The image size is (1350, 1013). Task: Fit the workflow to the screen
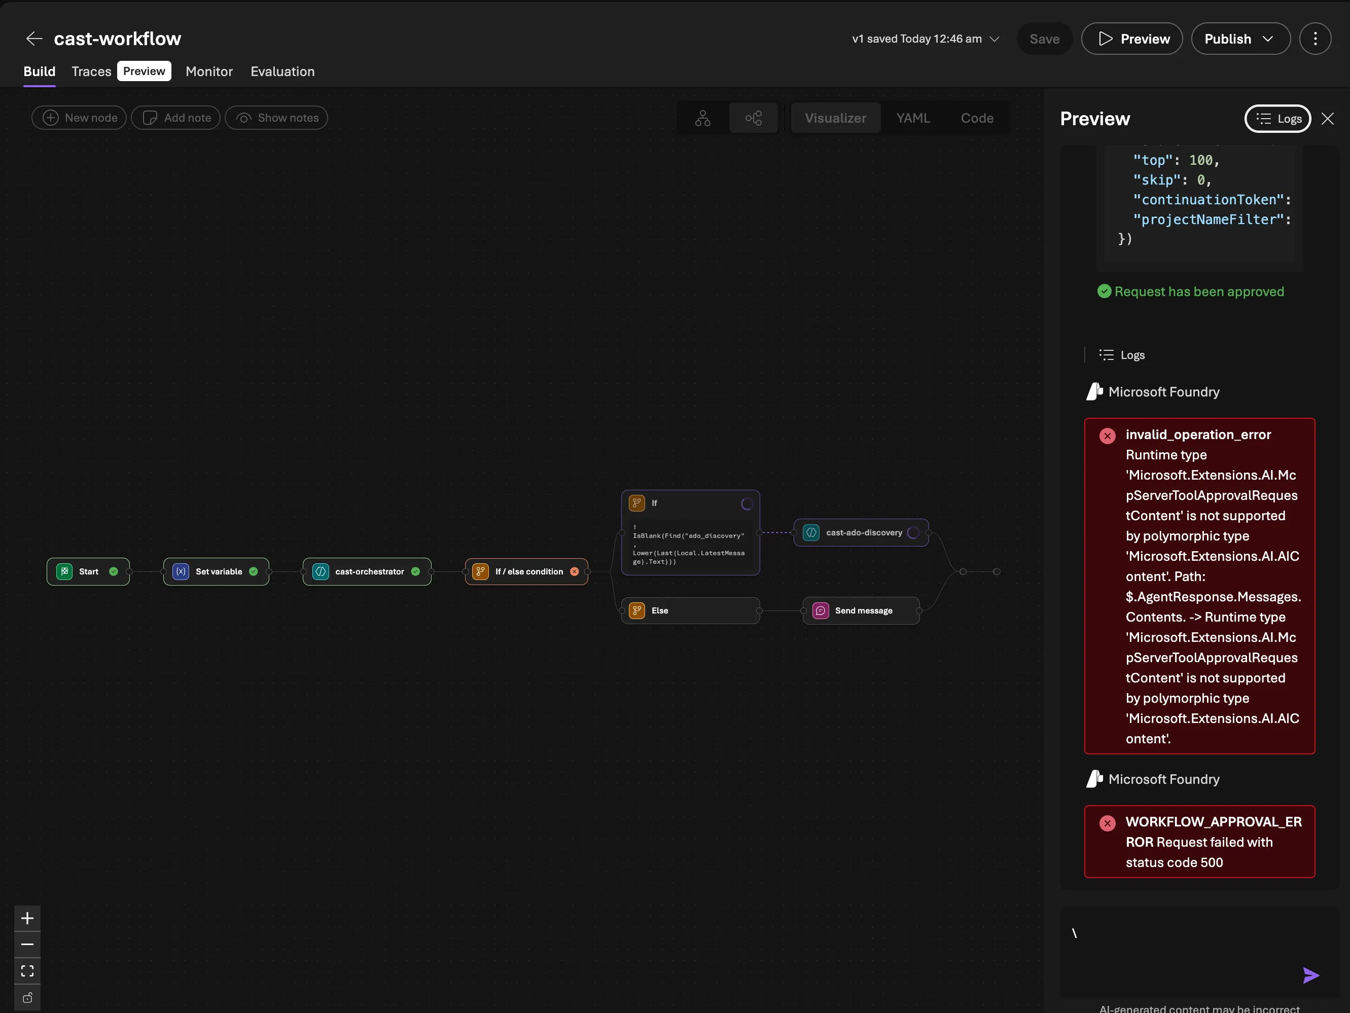(27, 970)
